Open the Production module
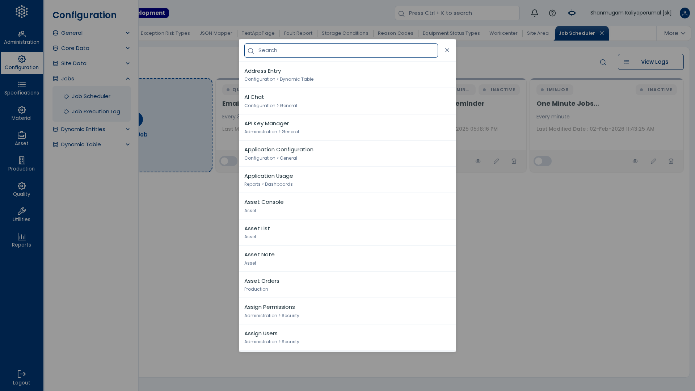Image resolution: width=695 pixels, height=391 pixels. 22,164
